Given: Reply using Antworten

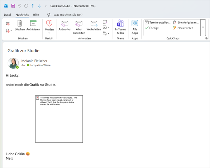Looking at the screenshot, I should [65, 25].
